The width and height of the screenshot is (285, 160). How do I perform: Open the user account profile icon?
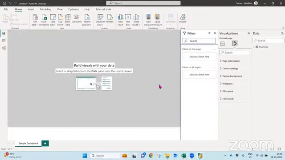click(x=256, y=3)
